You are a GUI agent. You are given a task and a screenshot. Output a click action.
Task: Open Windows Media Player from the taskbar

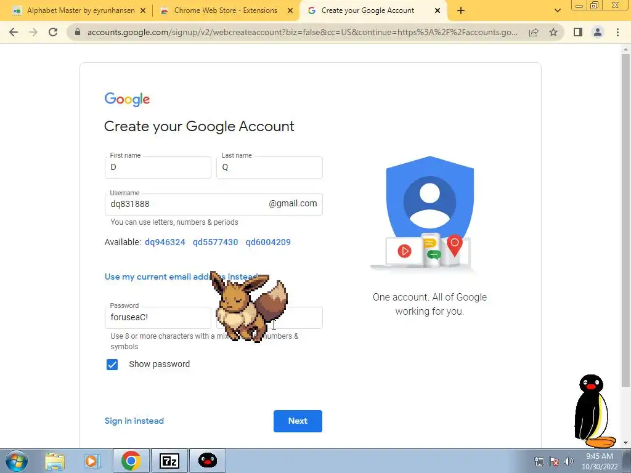pos(92,461)
